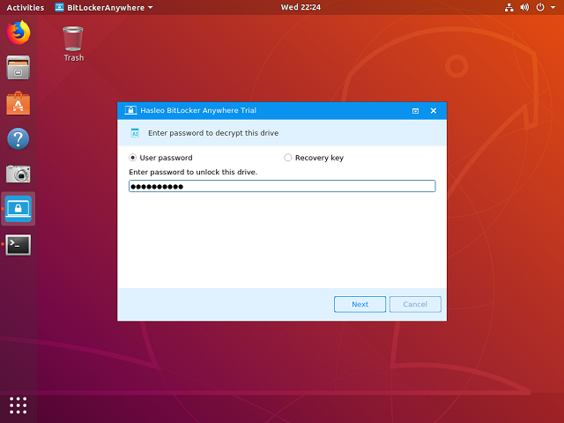Image resolution: width=564 pixels, height=423 pixels.
Task: Click the Hasleo title bar lock icon
Action: click(130, 110)
